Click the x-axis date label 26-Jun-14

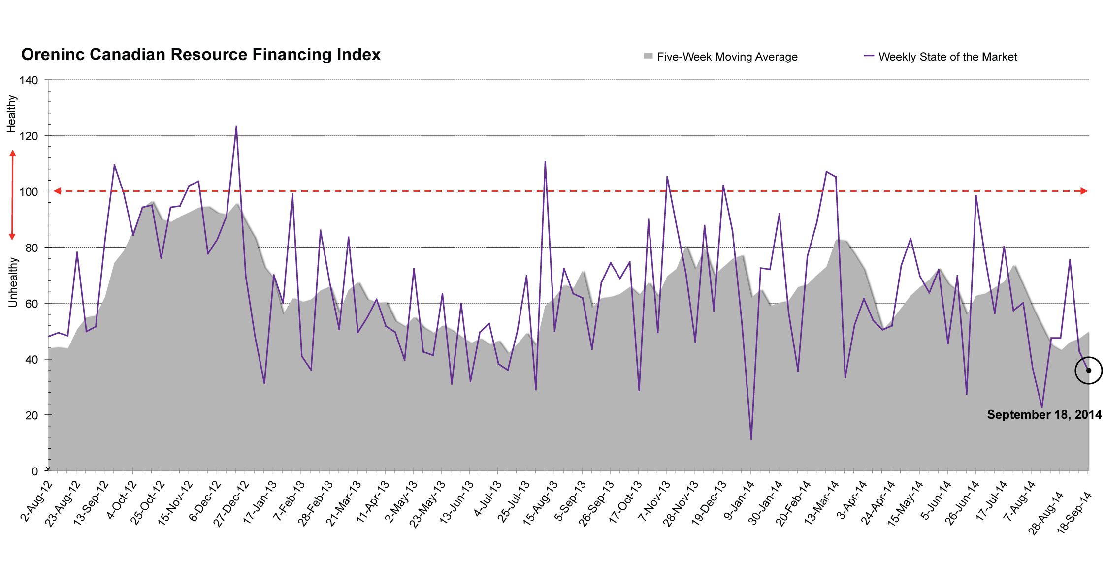[962, 502]
